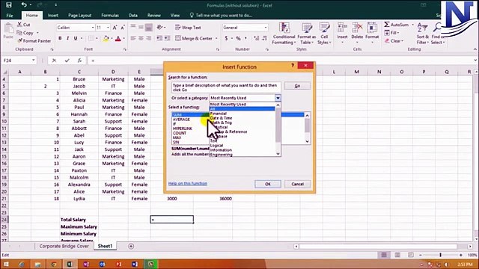Click the function search description box
Screen dimensions: 479x269
[x=226, y=87]
